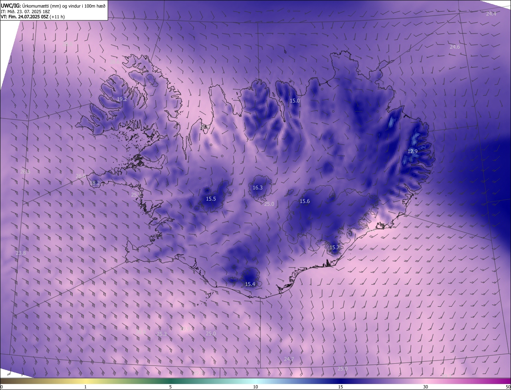Click the 15.7 value near the southeast coast
Viewport: 511px width, 390px height.
[x=334, y=247]
